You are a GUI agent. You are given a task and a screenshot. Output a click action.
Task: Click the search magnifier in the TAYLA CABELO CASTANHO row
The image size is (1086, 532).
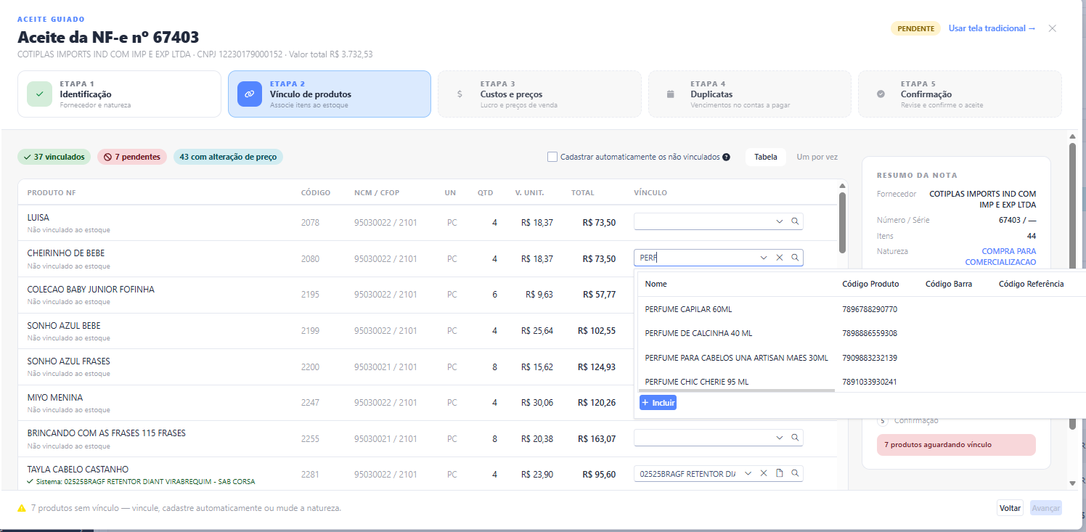795,473
